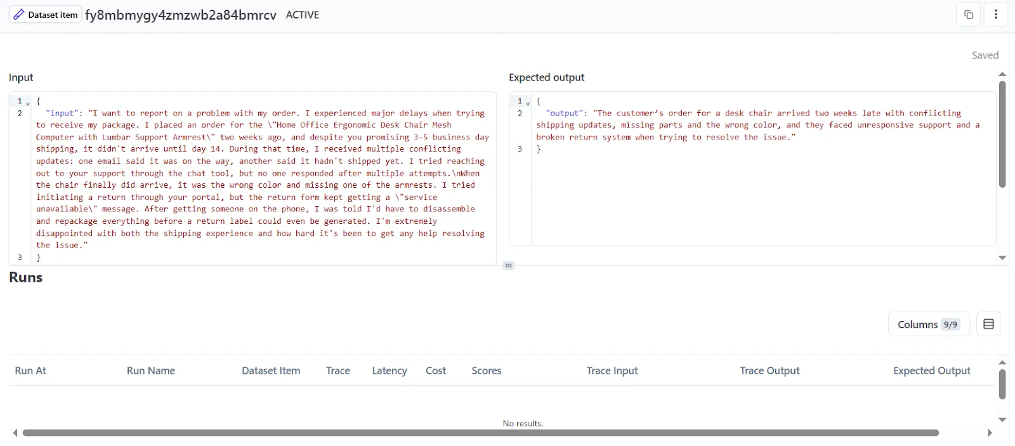Click the Scores column header
The height and width of the screenshot is (446, 1015).
[486, 371]
